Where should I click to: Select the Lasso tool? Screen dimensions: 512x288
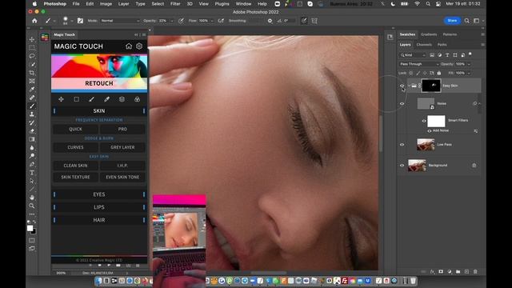click(x=32, y=56)
